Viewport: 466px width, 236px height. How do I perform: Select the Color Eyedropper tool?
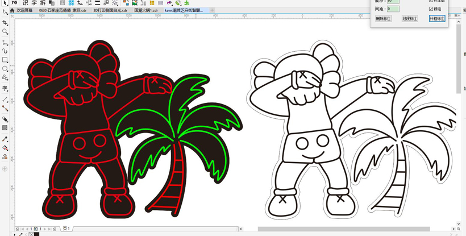click(x=5, y=139)
